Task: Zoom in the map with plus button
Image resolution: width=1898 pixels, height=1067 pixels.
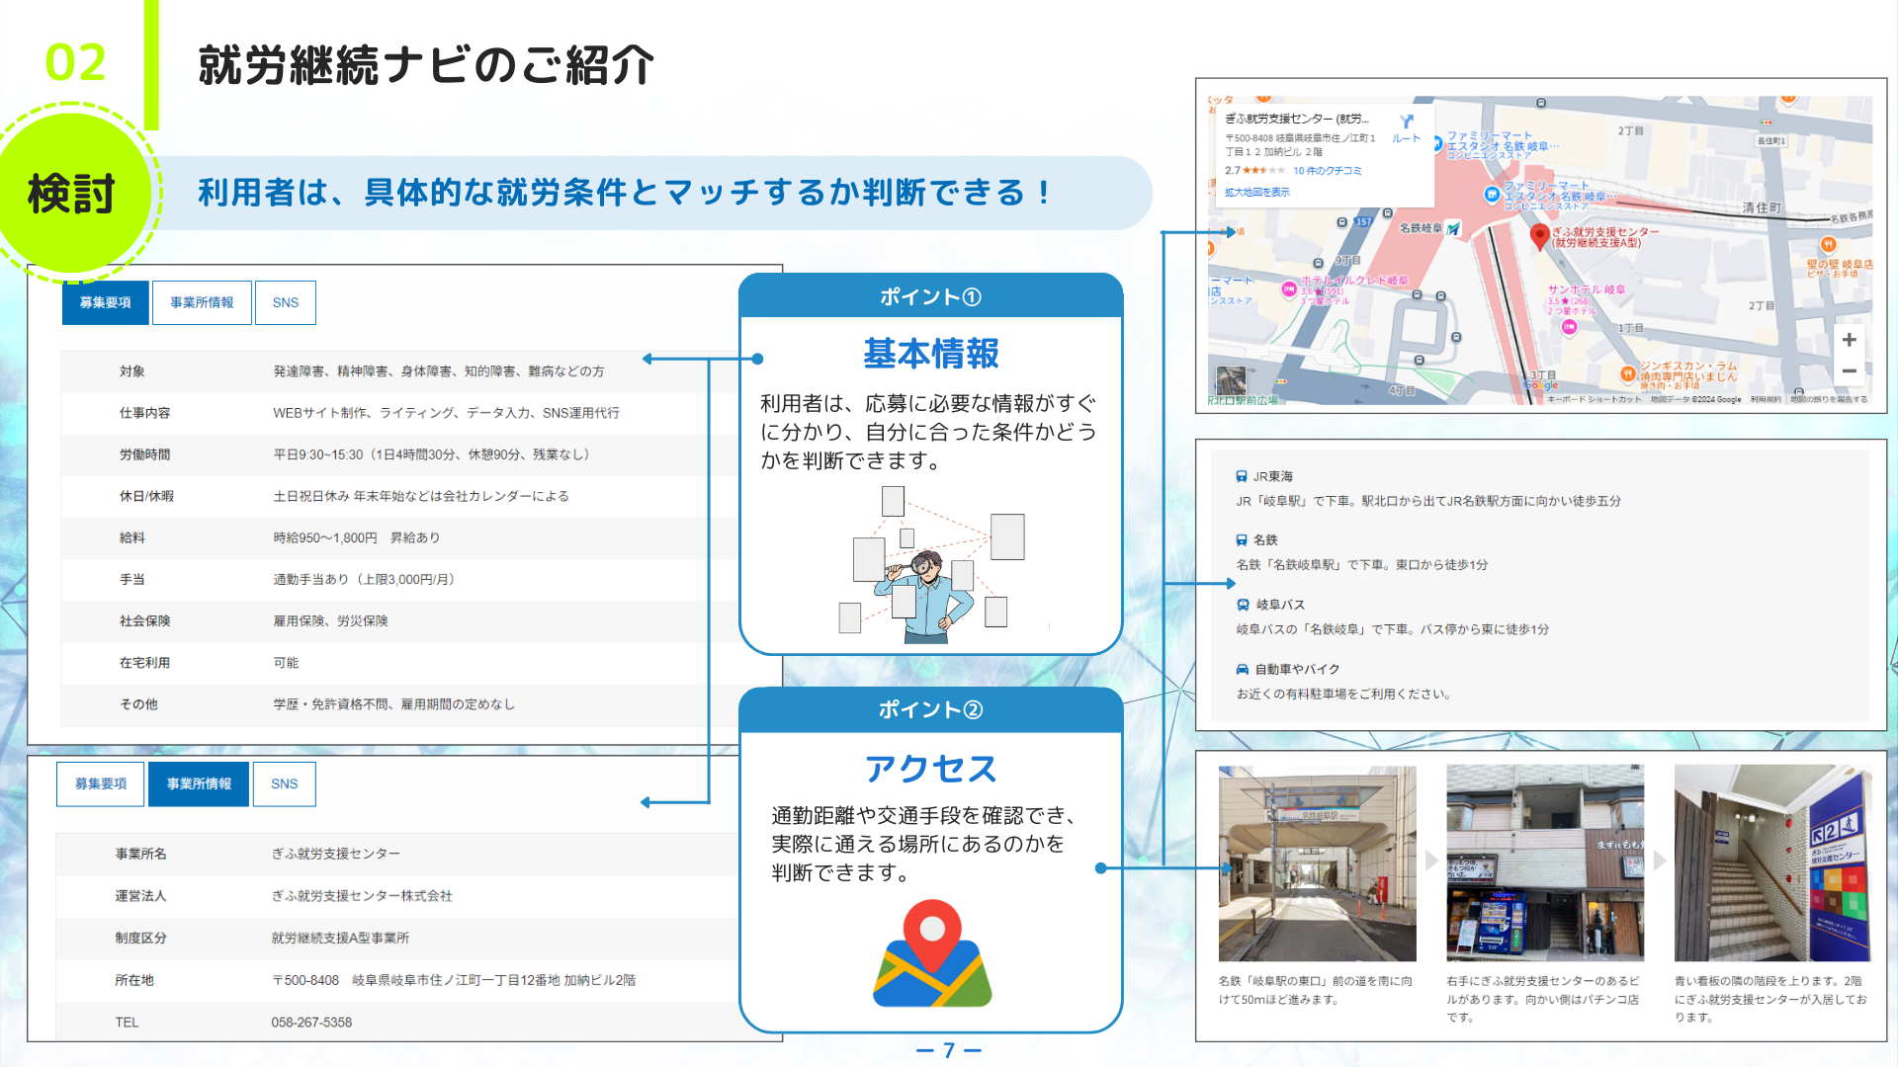Action: pyautogui.click(x=1849, y=340)
